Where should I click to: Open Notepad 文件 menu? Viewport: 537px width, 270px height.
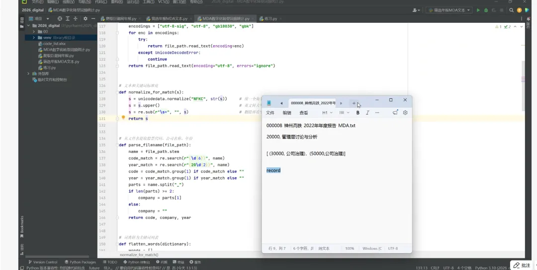[x=270, y=113]
